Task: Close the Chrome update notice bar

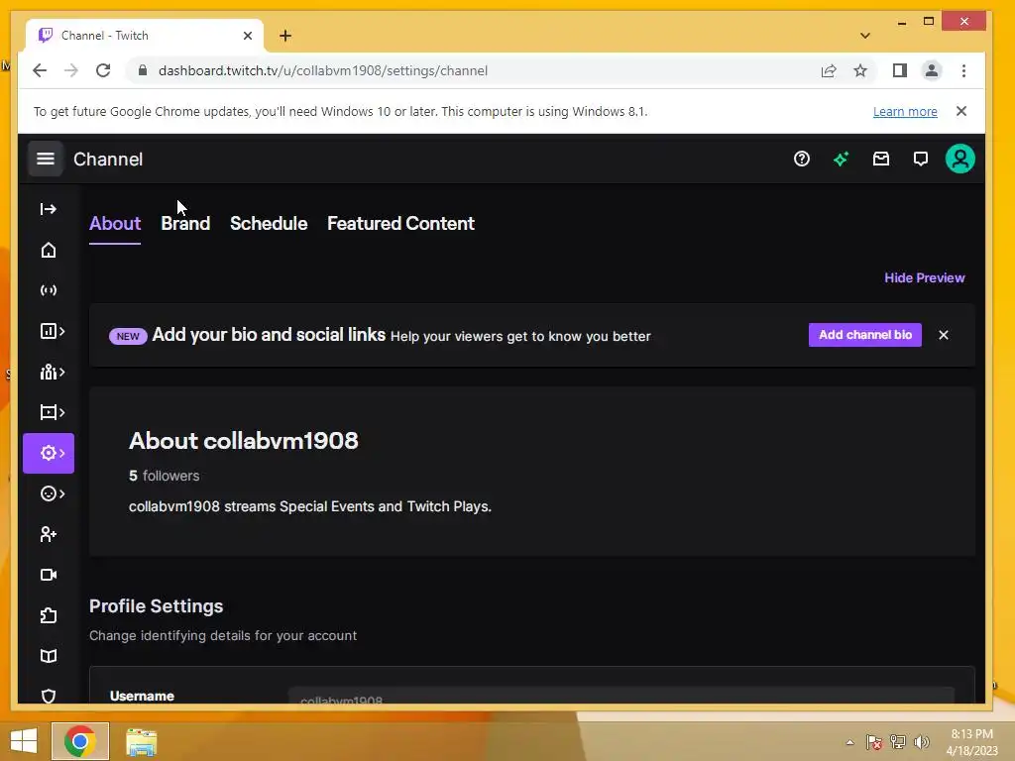Action: coord(961,111)
